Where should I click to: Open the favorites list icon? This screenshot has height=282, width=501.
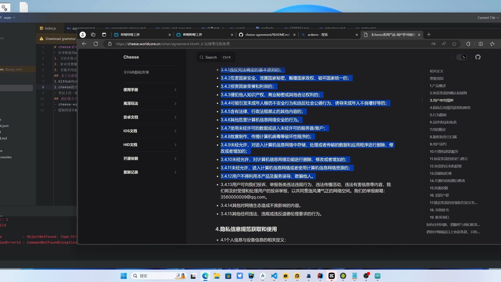click(x=492, y=44)
